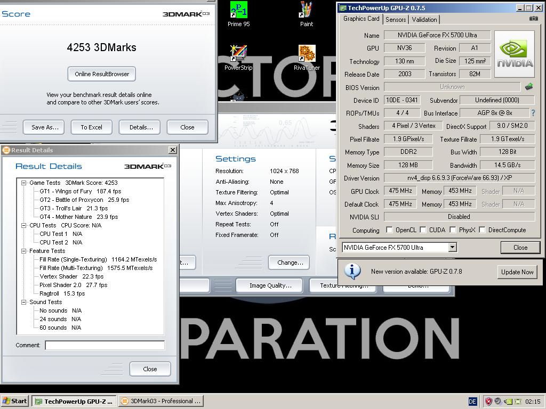Screen dimensions: 546x409
Task: Select GT1 - Wings of Fury result
Action: (81, 191)
